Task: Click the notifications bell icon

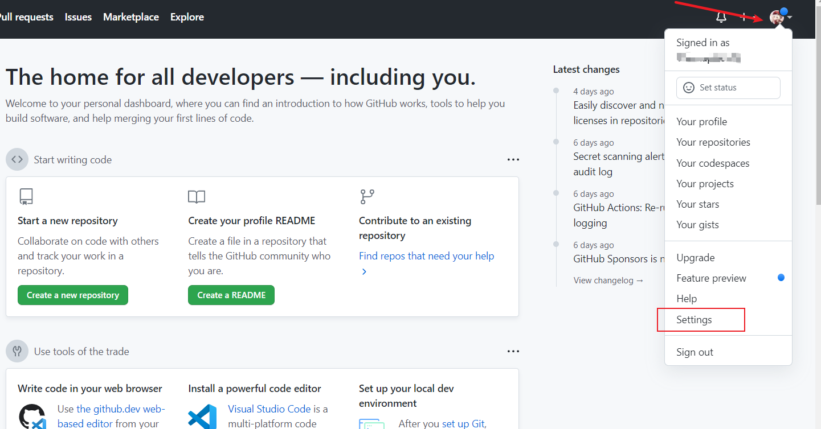Action: pyautogui.click(x=721, y=17)
